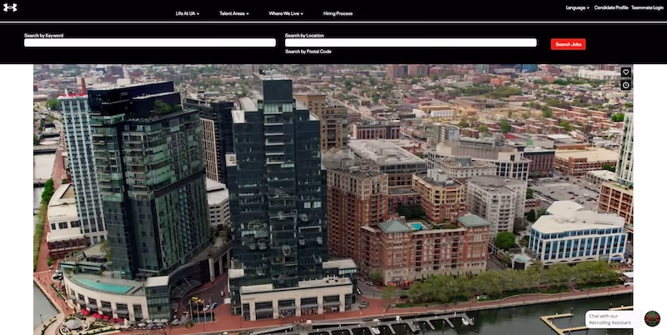Viewport: 667px width, 335px height.
Task: Focus the Search by Location field
Action: coord(410,42)
